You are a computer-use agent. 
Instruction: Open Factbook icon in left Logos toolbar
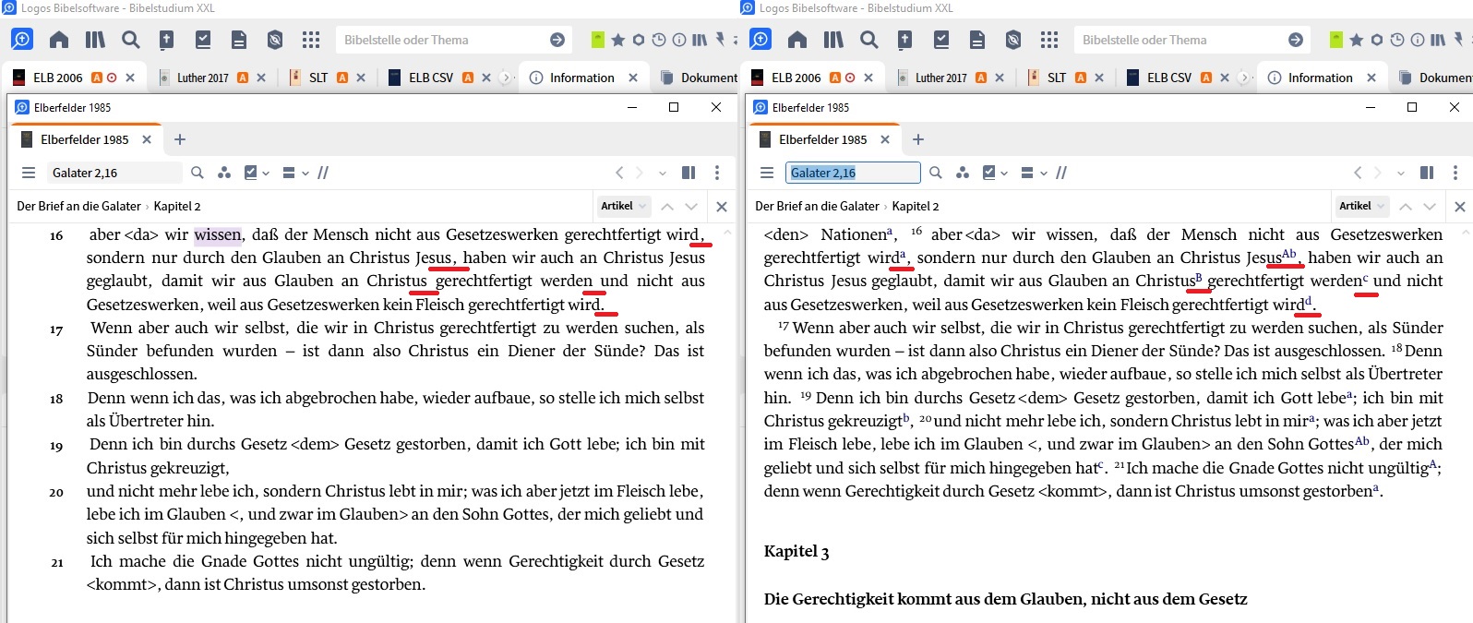(166, 40)
